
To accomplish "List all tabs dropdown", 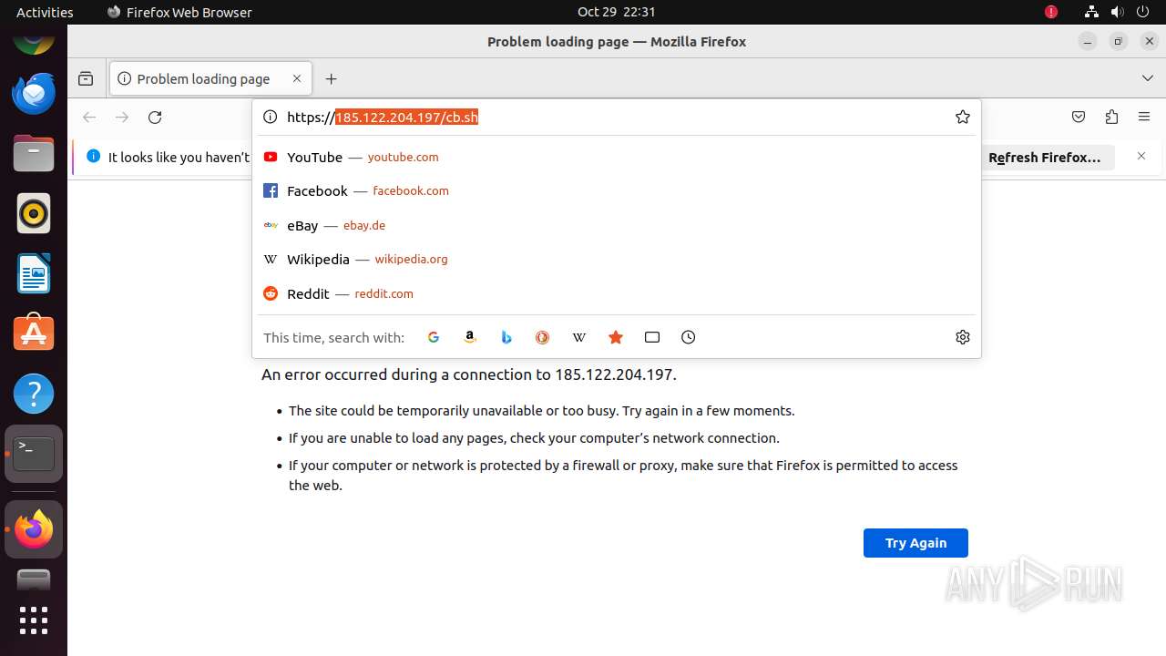I will click(x=1148, y=78).
